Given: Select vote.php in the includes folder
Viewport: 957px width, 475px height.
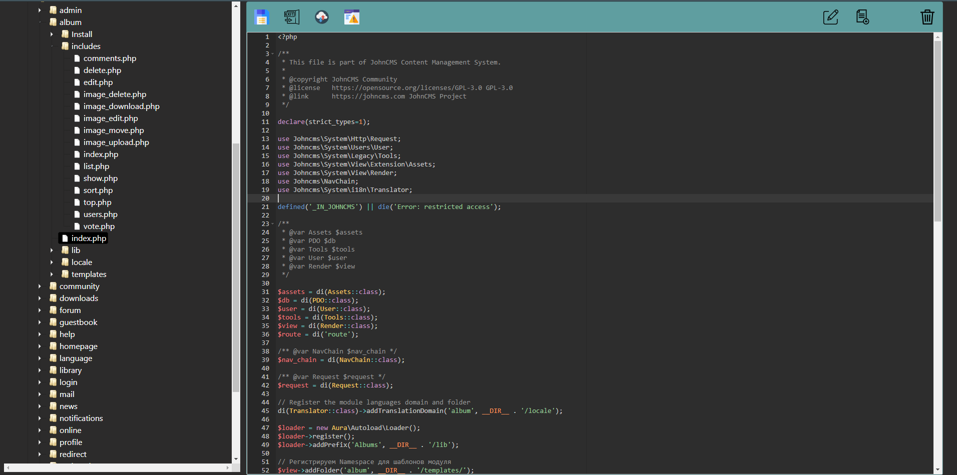Looking at the screenshot, I should pyautogui.click(x=99, y=226).
